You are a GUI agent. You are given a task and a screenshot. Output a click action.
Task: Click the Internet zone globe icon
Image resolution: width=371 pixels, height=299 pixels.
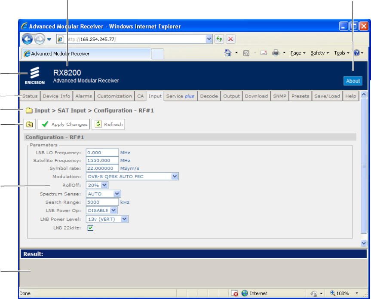pyautogui.click(x=245, y=293)
